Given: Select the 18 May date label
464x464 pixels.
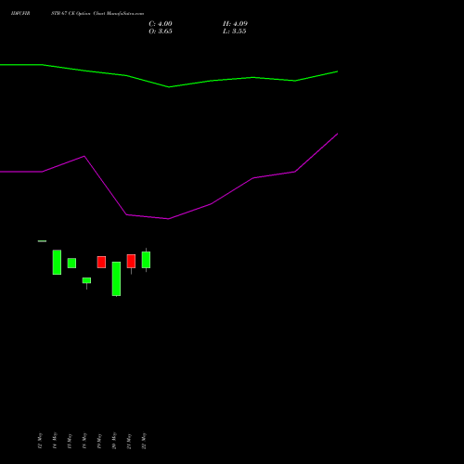Looking at the screenshot, I should click(x=84, y=441).
